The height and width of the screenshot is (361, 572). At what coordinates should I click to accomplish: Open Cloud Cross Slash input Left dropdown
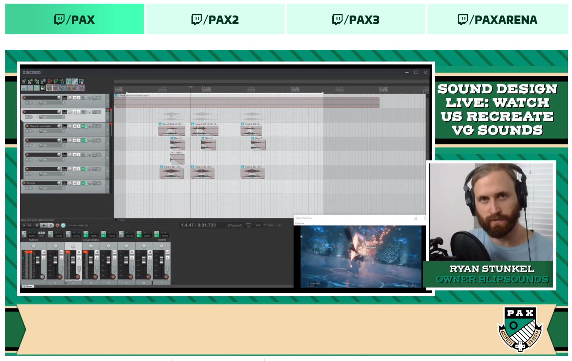pos(52,131)
